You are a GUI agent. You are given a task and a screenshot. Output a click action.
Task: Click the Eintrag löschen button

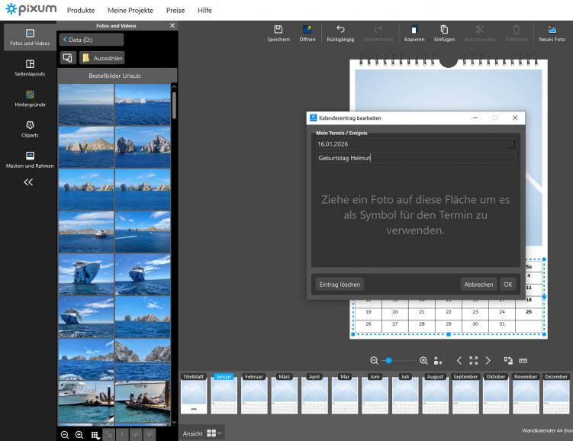(x=340, y=284)
